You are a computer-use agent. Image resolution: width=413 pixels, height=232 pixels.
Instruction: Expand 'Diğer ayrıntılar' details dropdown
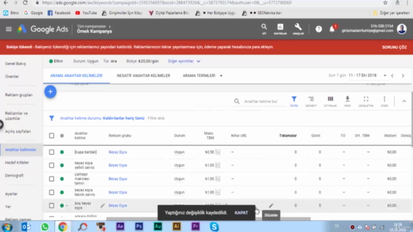point(184,61)
